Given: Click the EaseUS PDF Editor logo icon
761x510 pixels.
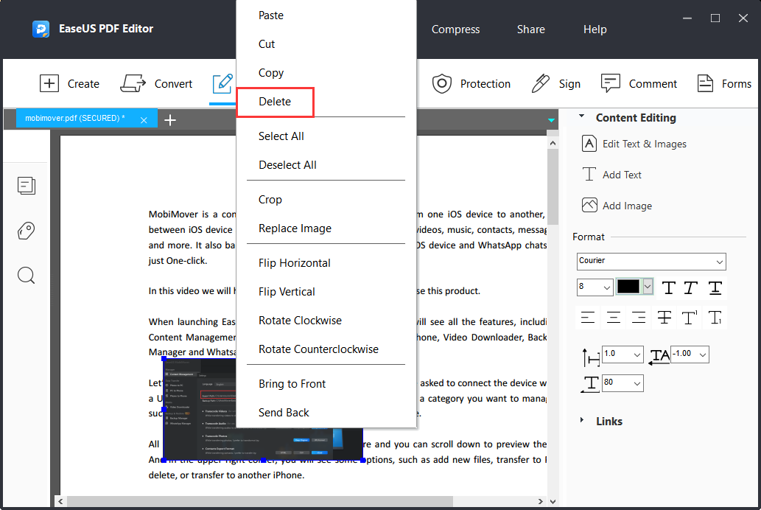Looking at the screenshot, I should pyautogui.click(x=41, y=29).
